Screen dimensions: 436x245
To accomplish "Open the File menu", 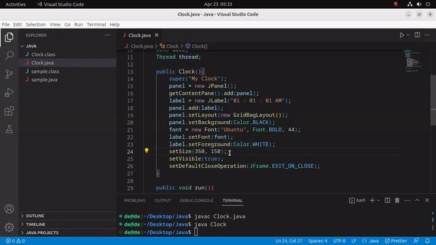I will click(x=5, y=24).
